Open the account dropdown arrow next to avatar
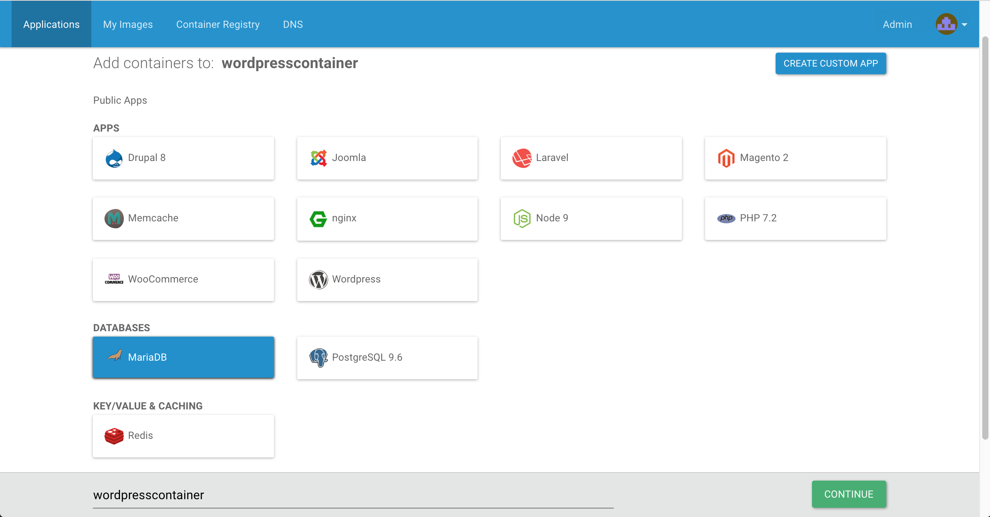The width and height of the screenshot is (990, 517). point(964,24)
